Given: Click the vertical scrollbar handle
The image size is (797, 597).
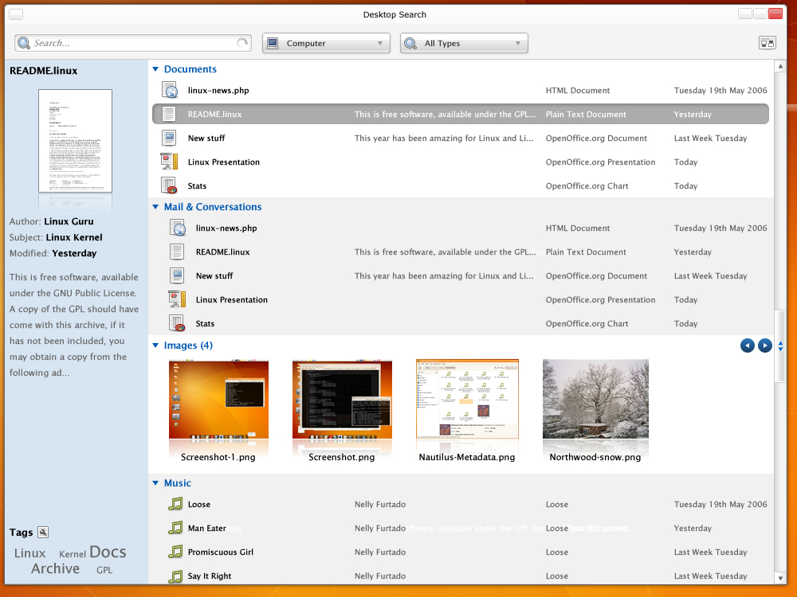Looking at the screenshot, I should [780, 345].
